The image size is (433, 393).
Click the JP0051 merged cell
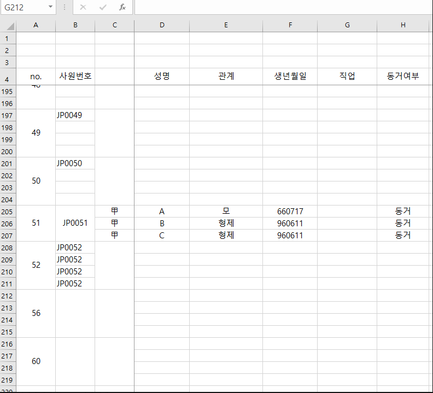tap(75, 223)
